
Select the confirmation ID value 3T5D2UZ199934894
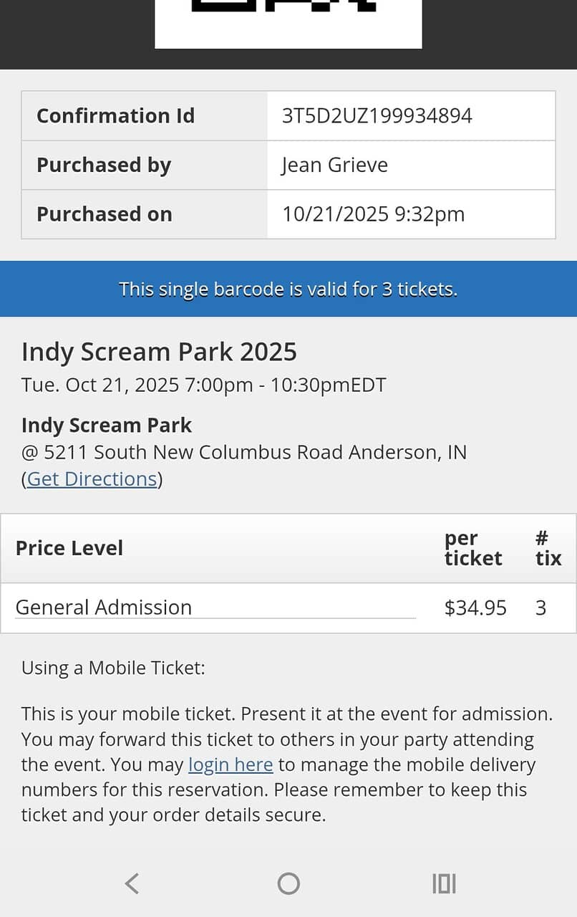(x=377, y=116)
